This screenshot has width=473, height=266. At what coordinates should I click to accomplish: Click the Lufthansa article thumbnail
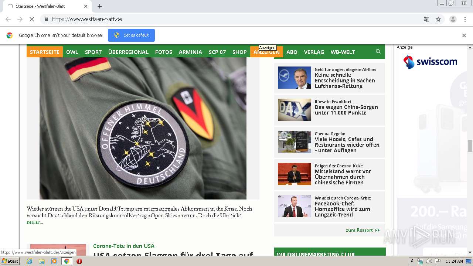[295, 78]
